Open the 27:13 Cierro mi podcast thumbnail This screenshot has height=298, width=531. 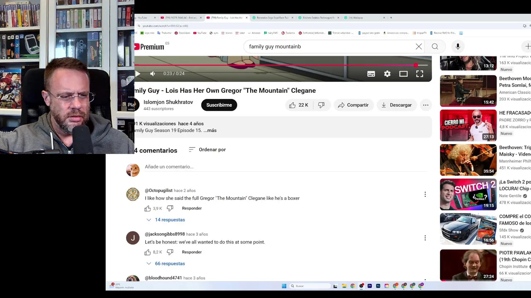coord(468,125)
